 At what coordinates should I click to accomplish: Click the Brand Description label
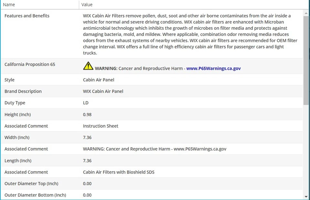[23, 91]
